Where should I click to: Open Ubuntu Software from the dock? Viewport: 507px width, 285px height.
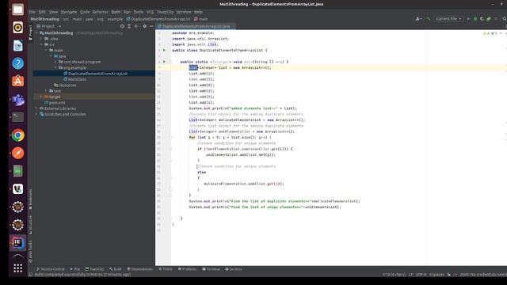17,81
